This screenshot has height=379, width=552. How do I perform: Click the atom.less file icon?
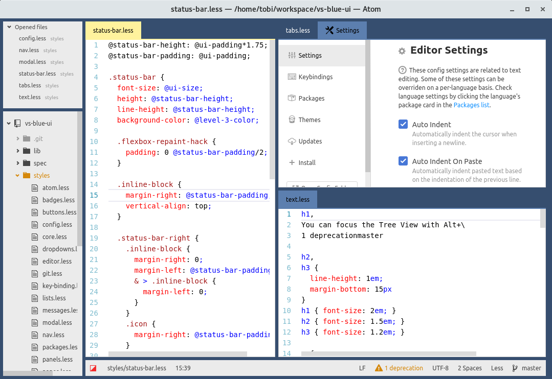coord(35,188)
